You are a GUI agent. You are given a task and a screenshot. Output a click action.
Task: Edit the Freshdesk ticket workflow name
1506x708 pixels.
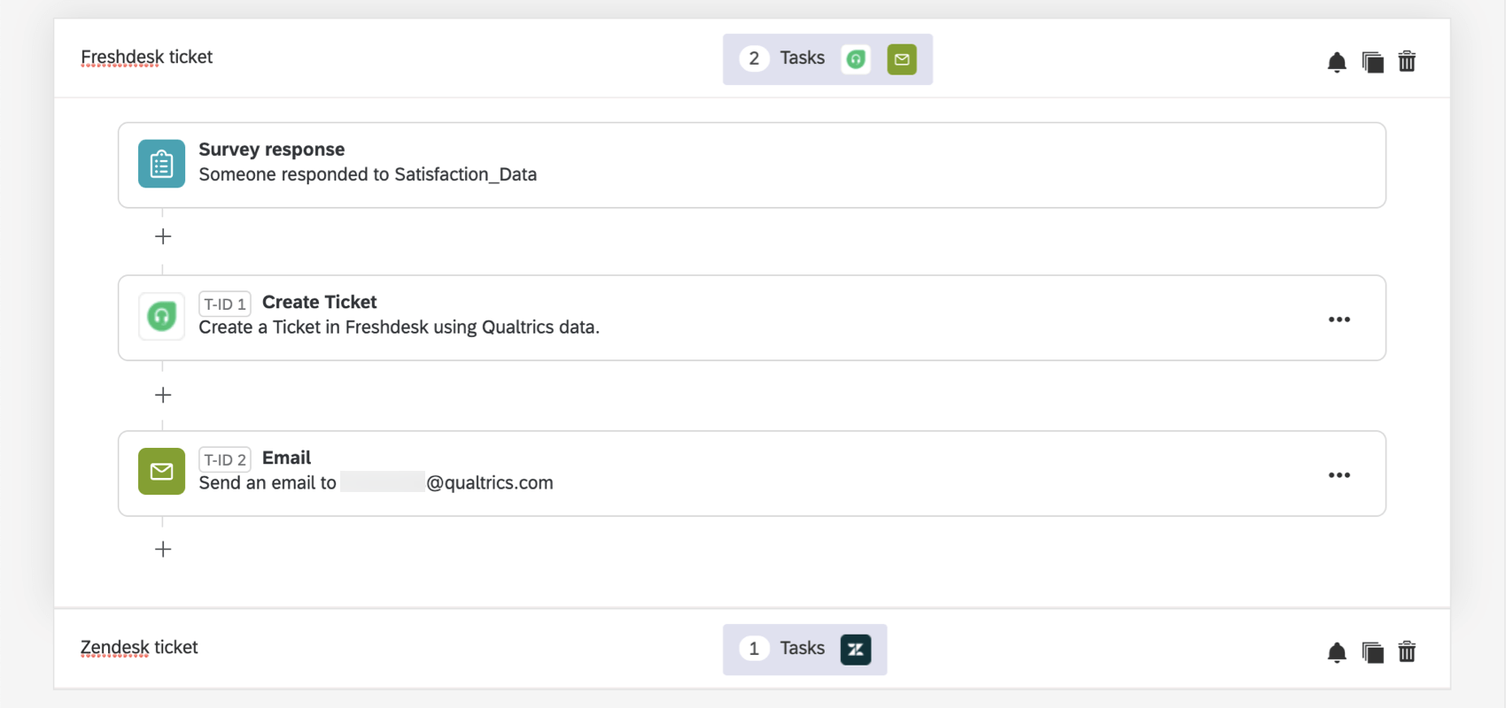[x=147, y=58]
